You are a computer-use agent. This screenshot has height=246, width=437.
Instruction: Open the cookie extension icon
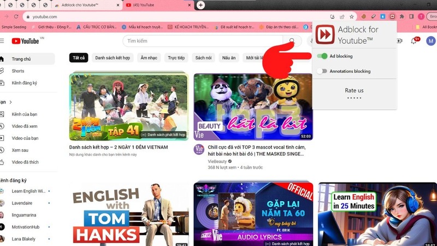[x=364, y=17]
